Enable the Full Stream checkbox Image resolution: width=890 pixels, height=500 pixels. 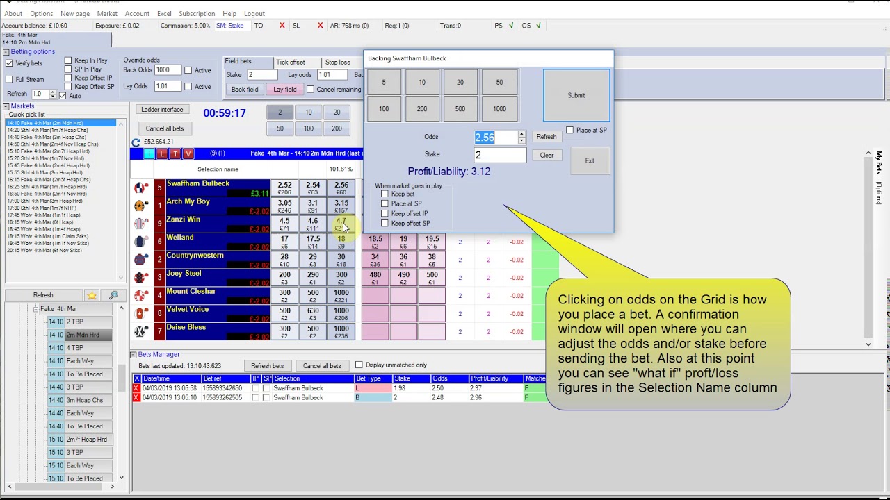pos(9,80)
